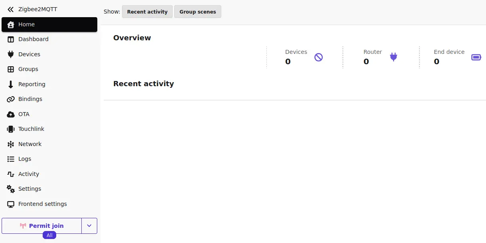The image size is (486, 243).
Task: Toggle Recent activity section visibility
Action: (147, 12)
